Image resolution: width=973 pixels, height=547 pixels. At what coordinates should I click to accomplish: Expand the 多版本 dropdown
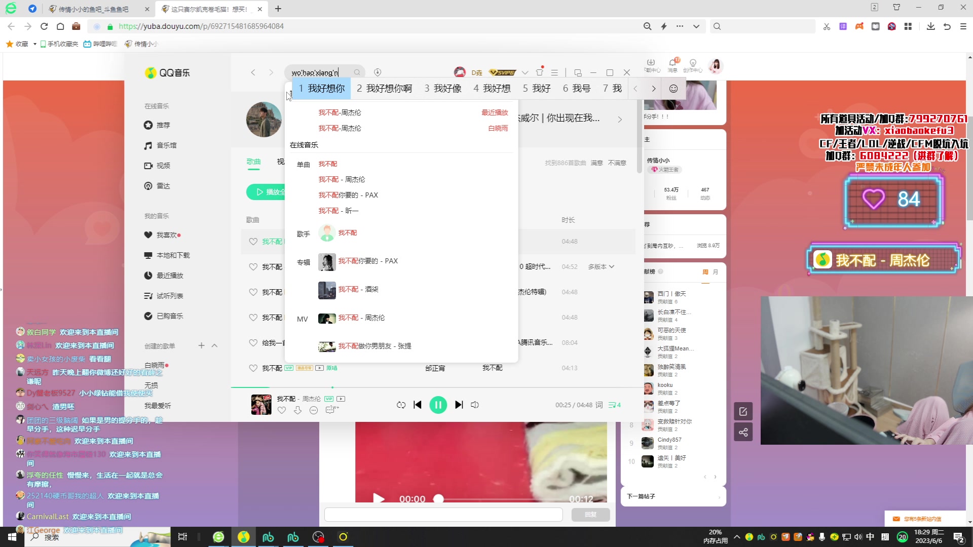pos(601,267)
